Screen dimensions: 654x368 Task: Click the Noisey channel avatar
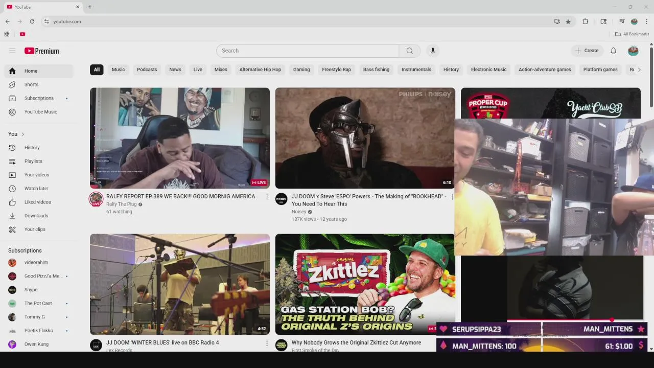(282, 199)
